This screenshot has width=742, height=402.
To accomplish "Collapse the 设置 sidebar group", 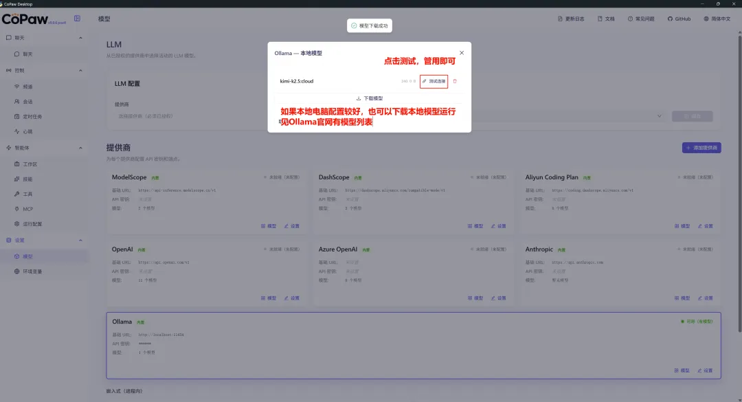I will (x=44, y=241).
